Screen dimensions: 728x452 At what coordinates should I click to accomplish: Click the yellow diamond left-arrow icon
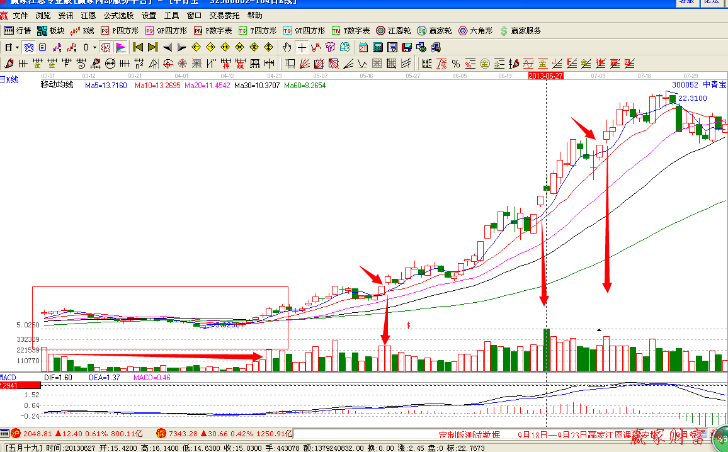tap(196, 47)
